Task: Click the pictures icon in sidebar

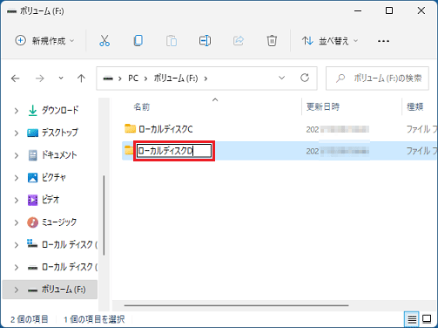Action: 32,178
